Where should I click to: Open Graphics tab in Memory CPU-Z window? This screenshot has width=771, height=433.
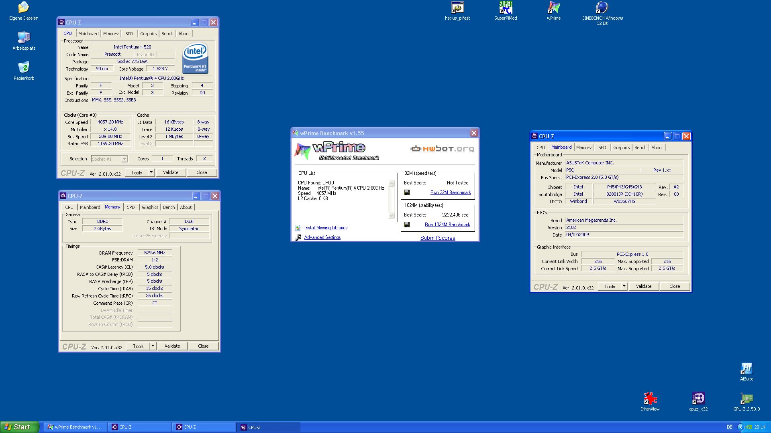[150, 207]
